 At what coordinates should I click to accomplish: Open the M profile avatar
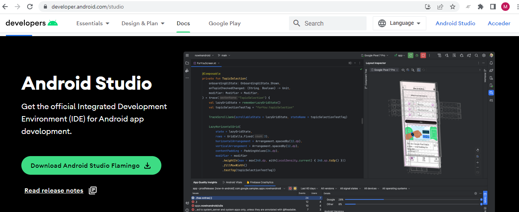[x=505, y=7]
